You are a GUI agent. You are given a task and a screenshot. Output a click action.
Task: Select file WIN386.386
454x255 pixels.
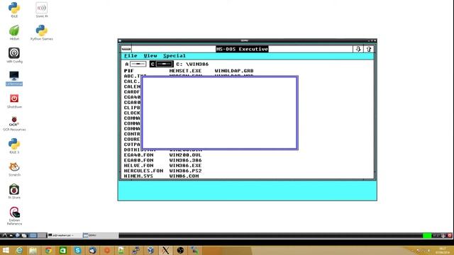(185, 160)
